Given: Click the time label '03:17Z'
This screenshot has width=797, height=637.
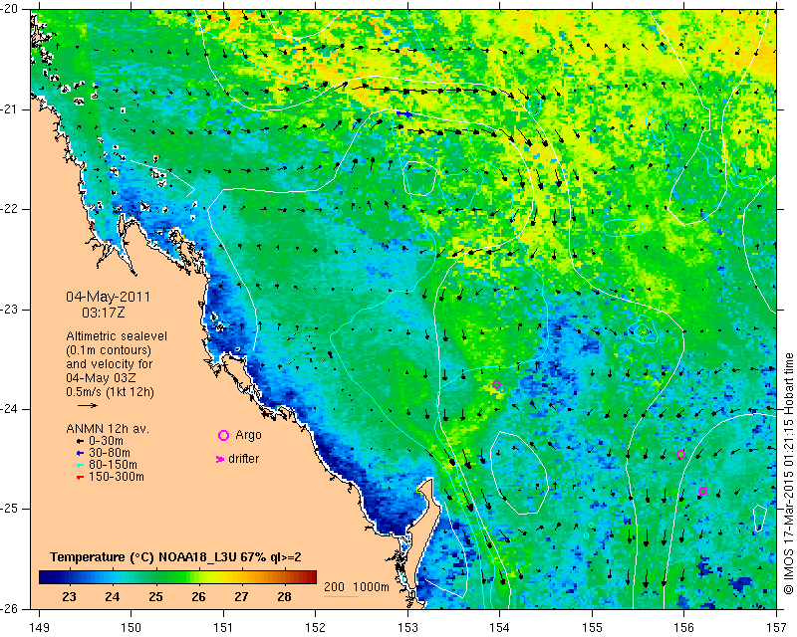Looking at the screenshot, I should tap(104, 313).
